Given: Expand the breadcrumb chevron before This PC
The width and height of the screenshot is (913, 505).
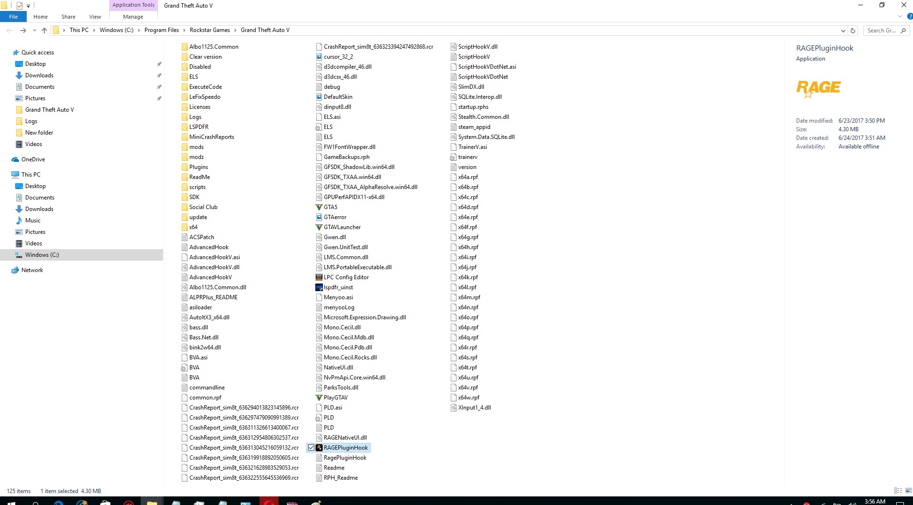Looking at the screenshot, I should click(x=64, y=30).
